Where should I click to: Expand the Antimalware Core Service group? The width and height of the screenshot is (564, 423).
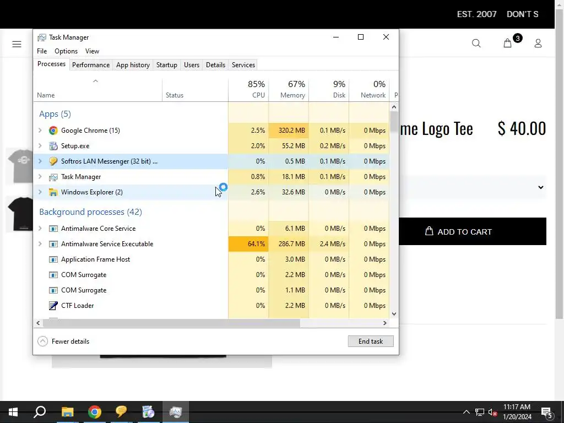click(40, 229)
